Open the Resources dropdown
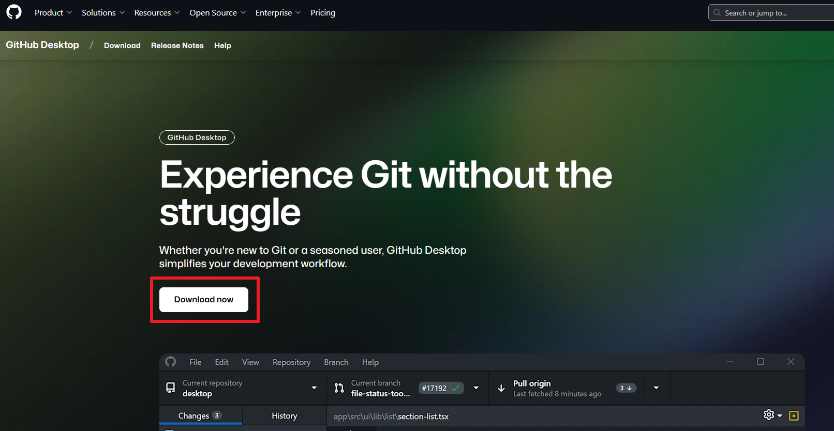 click(157, 12)
